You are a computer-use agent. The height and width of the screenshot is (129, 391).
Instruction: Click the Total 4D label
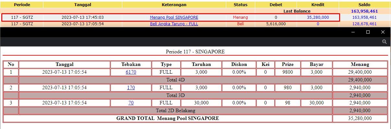(x=175, y=80)
